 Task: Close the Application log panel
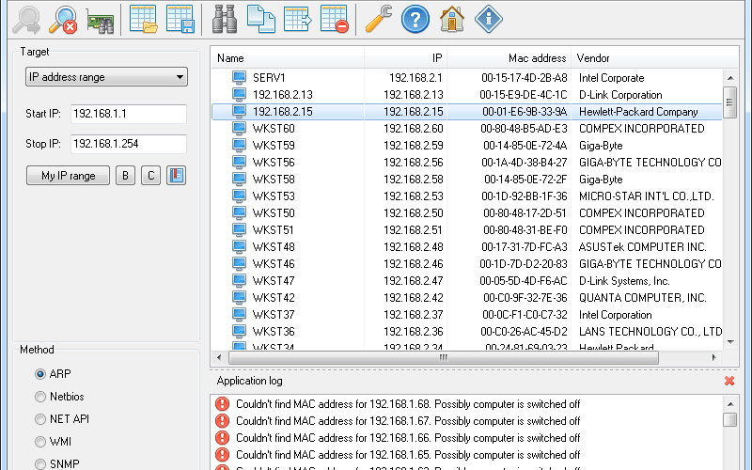pos(729,381)
